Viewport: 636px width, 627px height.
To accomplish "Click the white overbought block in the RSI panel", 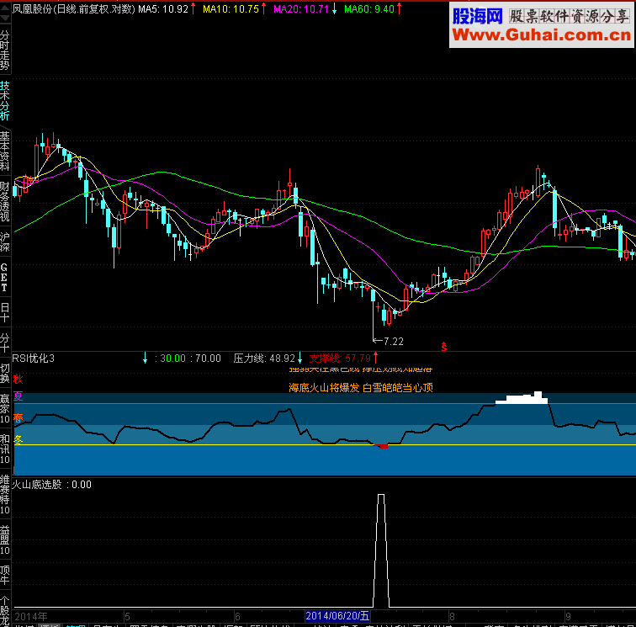I will click(522, 398).
